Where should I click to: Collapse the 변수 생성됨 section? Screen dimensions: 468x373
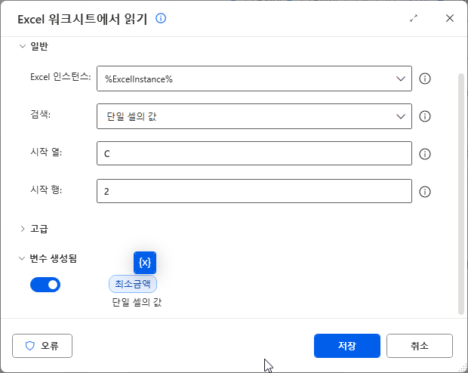click(x=22, y=258)
